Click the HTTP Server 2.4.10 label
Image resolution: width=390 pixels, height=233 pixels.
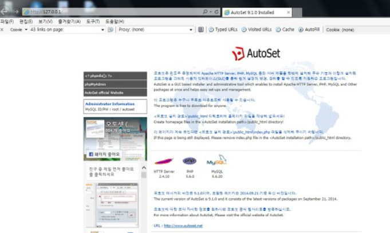point(164,174)
